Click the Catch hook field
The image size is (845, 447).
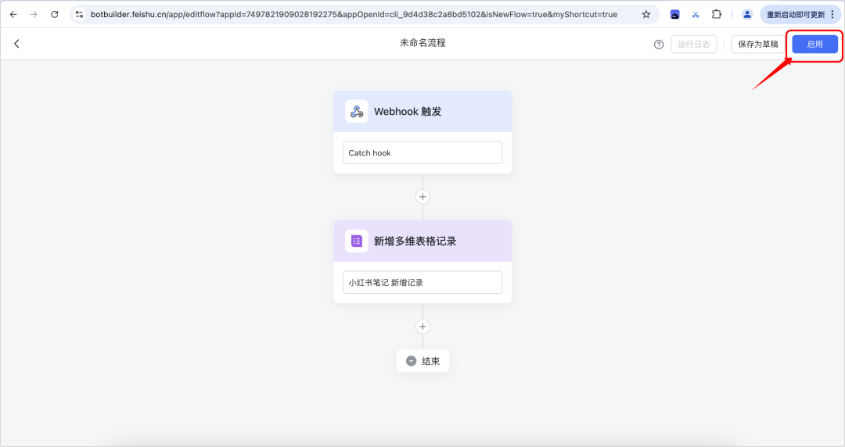click(422, 153)
